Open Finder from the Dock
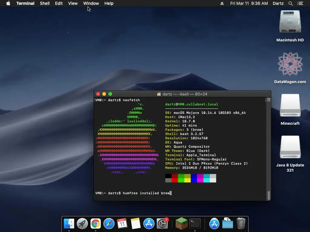 [69, 224]
